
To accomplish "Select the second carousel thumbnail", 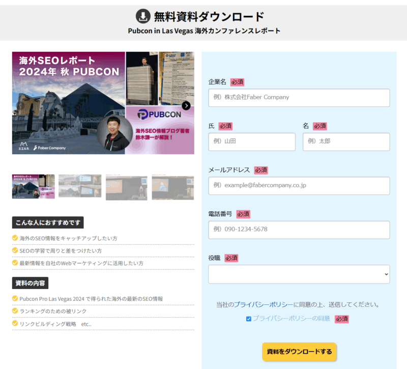I will pyautogui.click(x=80, y=186).
